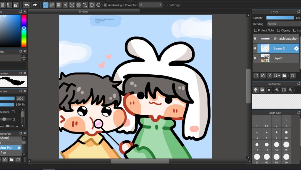Click the layer Opacity slider bar

coord(280,18)
